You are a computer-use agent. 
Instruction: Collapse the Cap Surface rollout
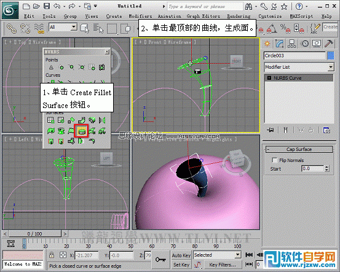pos(299,149)
